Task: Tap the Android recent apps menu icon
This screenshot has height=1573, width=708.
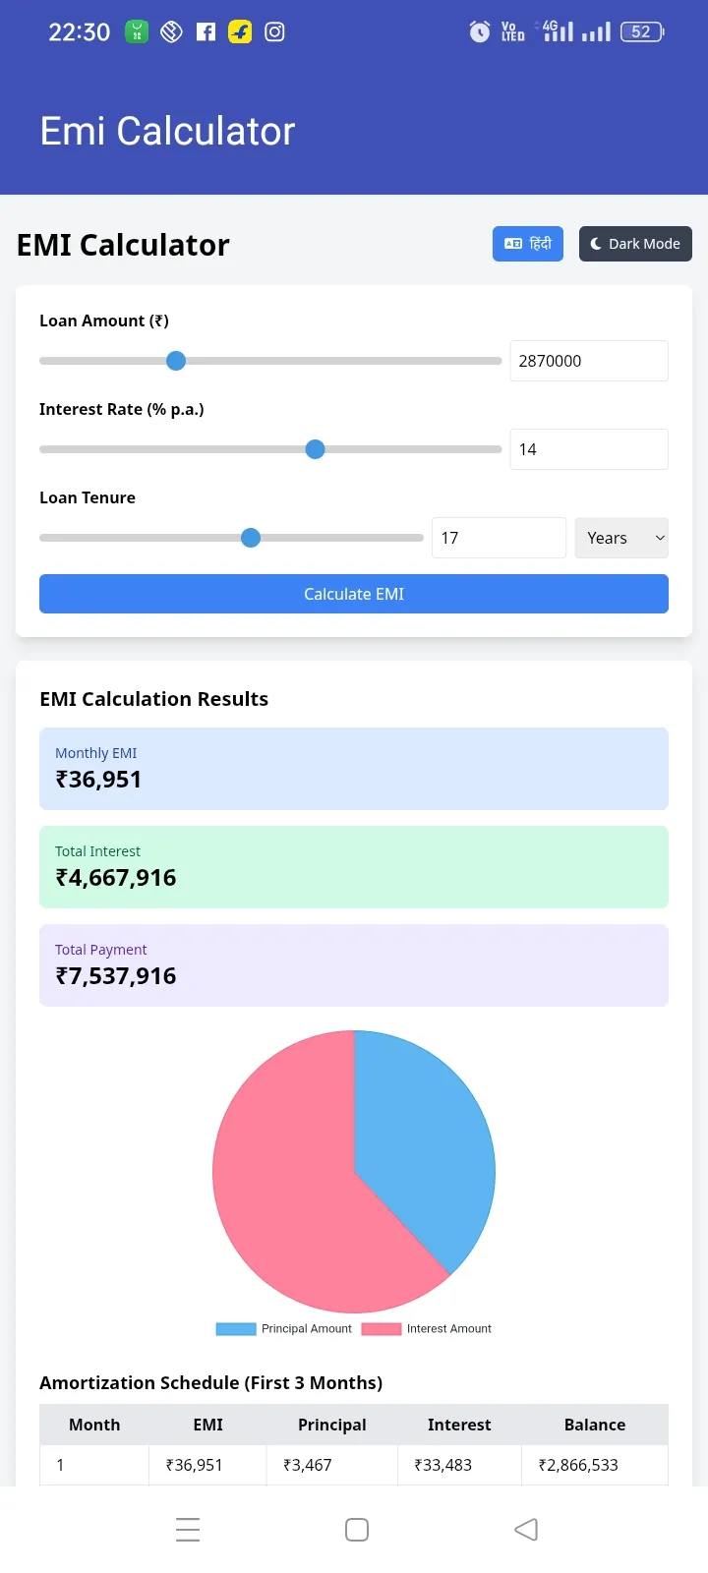Action: coord(188,1530)
